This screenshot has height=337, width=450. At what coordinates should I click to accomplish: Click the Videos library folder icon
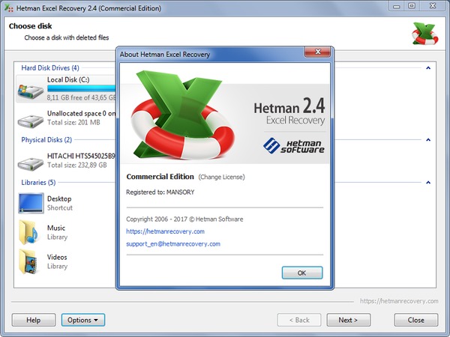pos(28,261)
